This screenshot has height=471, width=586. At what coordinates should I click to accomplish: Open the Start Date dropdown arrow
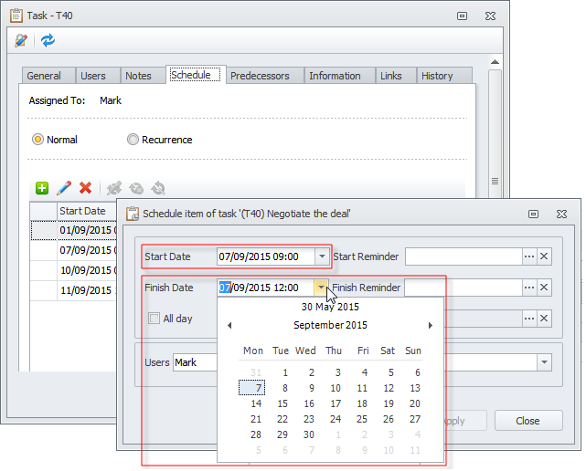[x=321, y=257]
